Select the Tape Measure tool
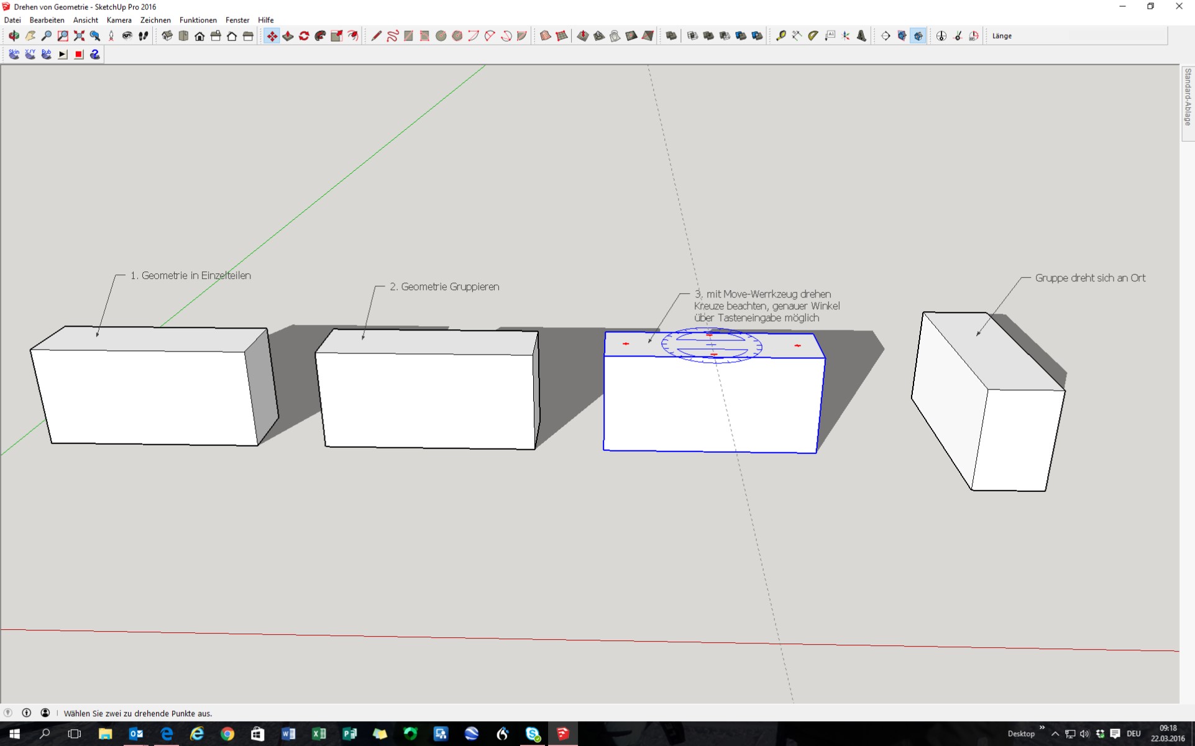 point(781,36)
